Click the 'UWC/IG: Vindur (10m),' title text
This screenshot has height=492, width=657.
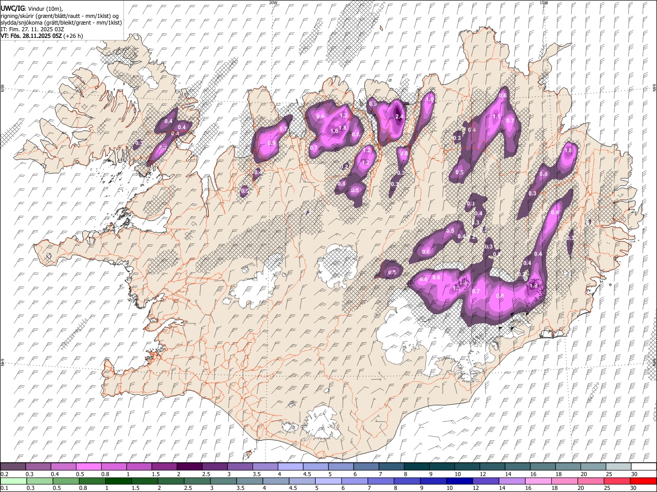point(32,9)
